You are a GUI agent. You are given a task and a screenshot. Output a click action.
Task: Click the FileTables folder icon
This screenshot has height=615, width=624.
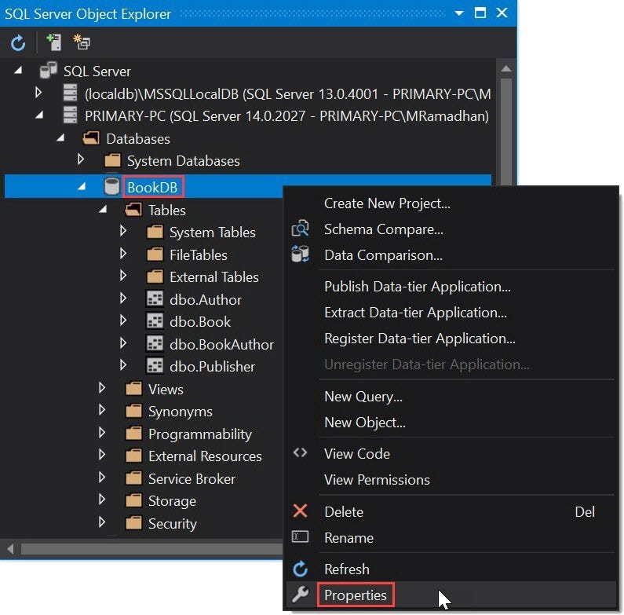coord(155,254)
